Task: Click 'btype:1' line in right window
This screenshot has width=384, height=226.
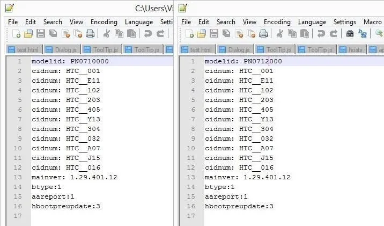Action: 220,187
